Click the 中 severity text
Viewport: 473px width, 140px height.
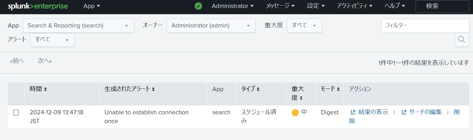tap(304, 112)
